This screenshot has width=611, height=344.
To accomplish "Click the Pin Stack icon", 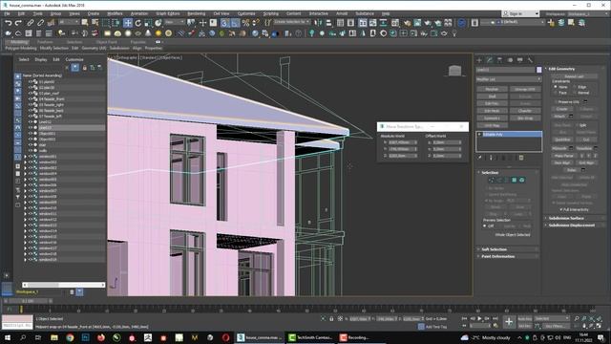I will coord(480,158).
